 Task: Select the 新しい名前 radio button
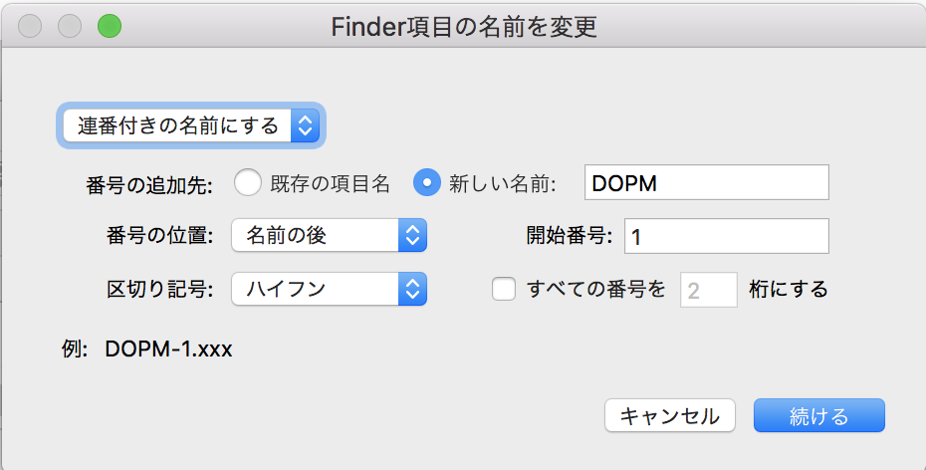coord(427,183)
